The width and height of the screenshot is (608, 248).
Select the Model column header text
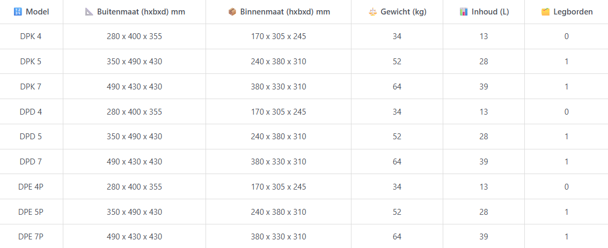coord(37,12)
